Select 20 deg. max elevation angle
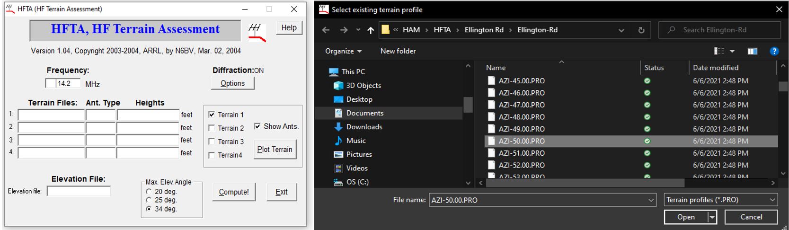This screenshot has height=230, width=789. tap(149, 192)
